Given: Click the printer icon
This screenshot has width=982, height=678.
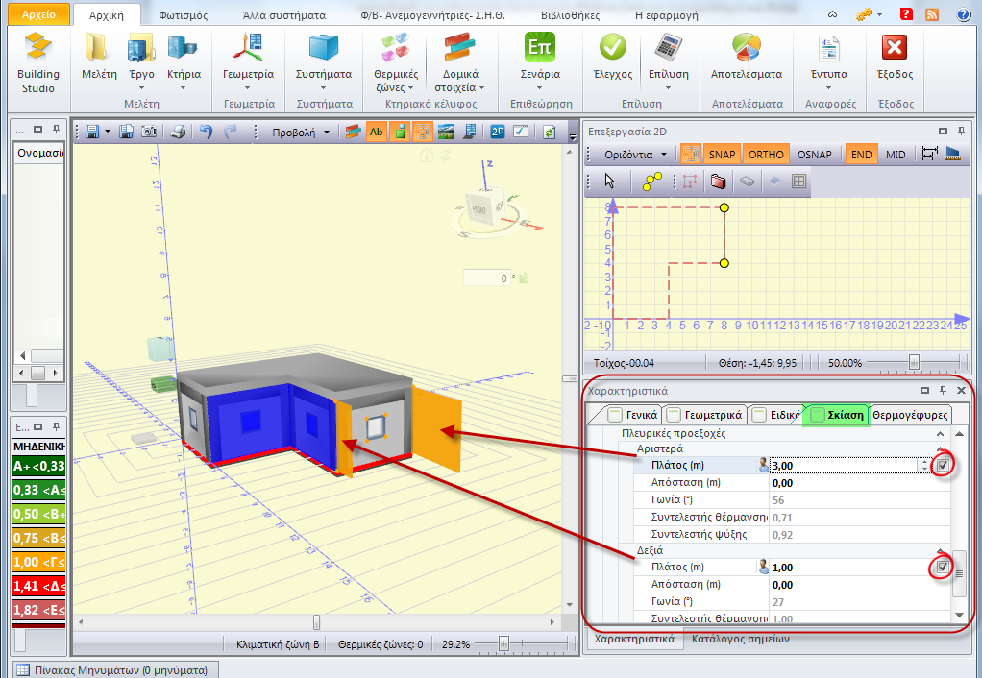Looking at the screenshot, I should 178,132.
